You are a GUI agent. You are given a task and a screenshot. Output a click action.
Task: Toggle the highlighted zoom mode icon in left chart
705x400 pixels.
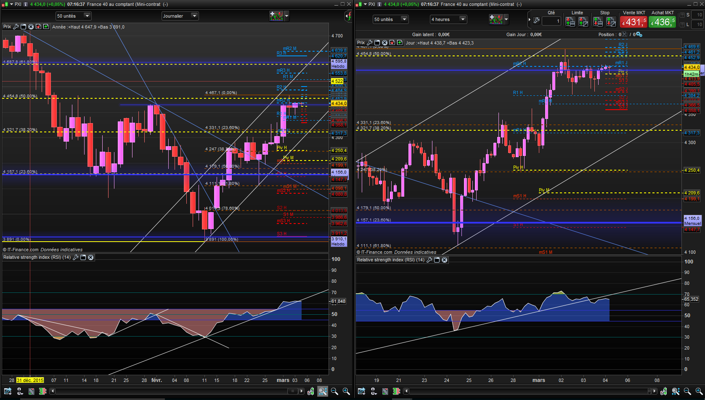323,391
